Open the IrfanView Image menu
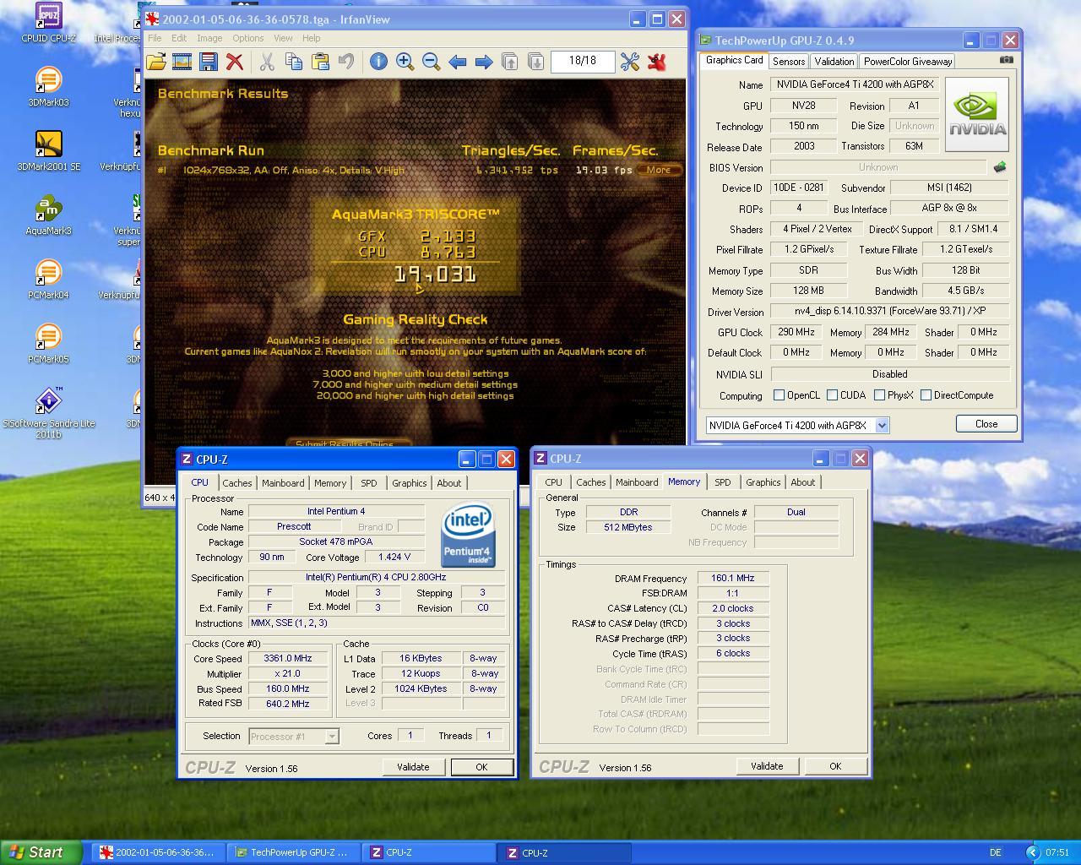The width and height of the screenshot is (1081, 865). [209, 38]
